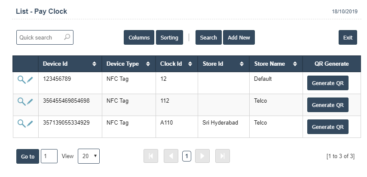This screenshot has height=177, width=367.
Task: Open the magnifier icon for Sri Hyderabad row
Action: coord(21,123)
